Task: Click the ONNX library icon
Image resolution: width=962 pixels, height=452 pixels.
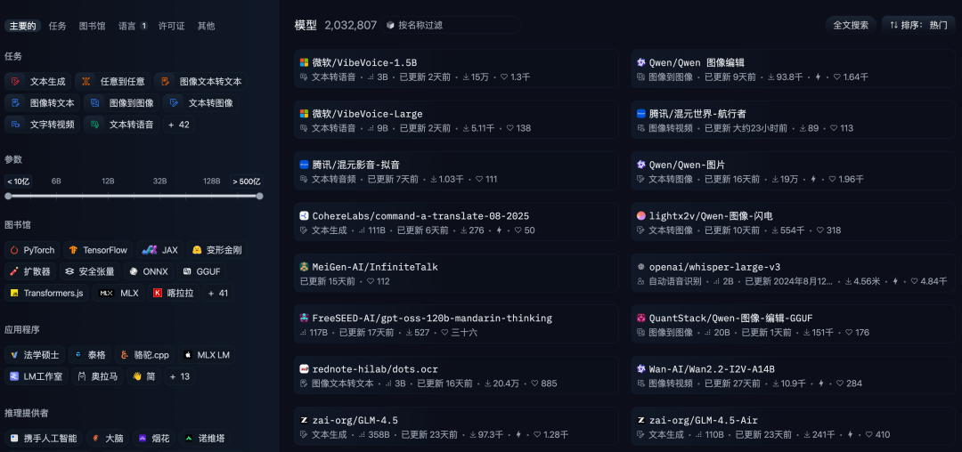Action: [133, 271]
